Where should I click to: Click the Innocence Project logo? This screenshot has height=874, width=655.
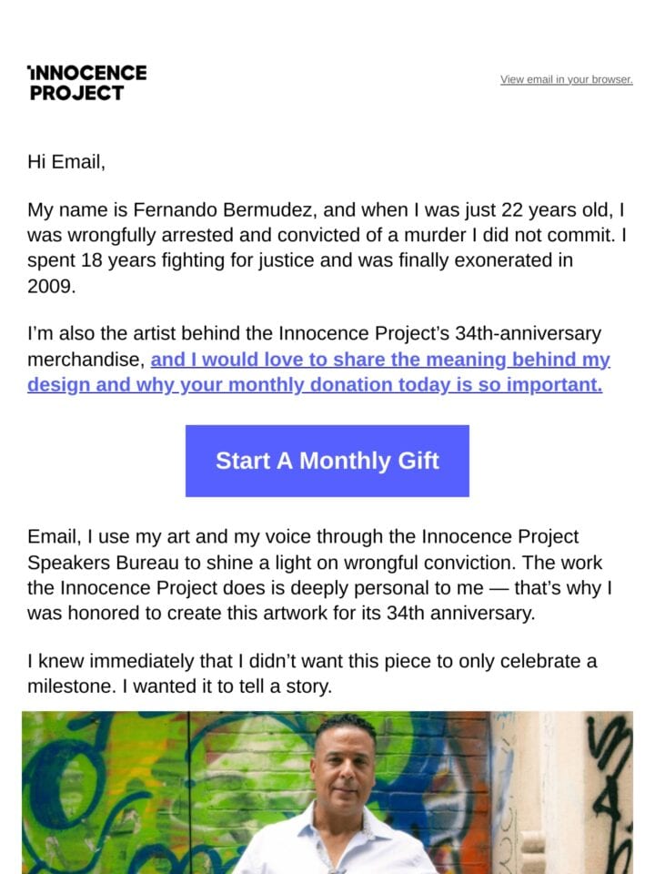tap(87, 83)
